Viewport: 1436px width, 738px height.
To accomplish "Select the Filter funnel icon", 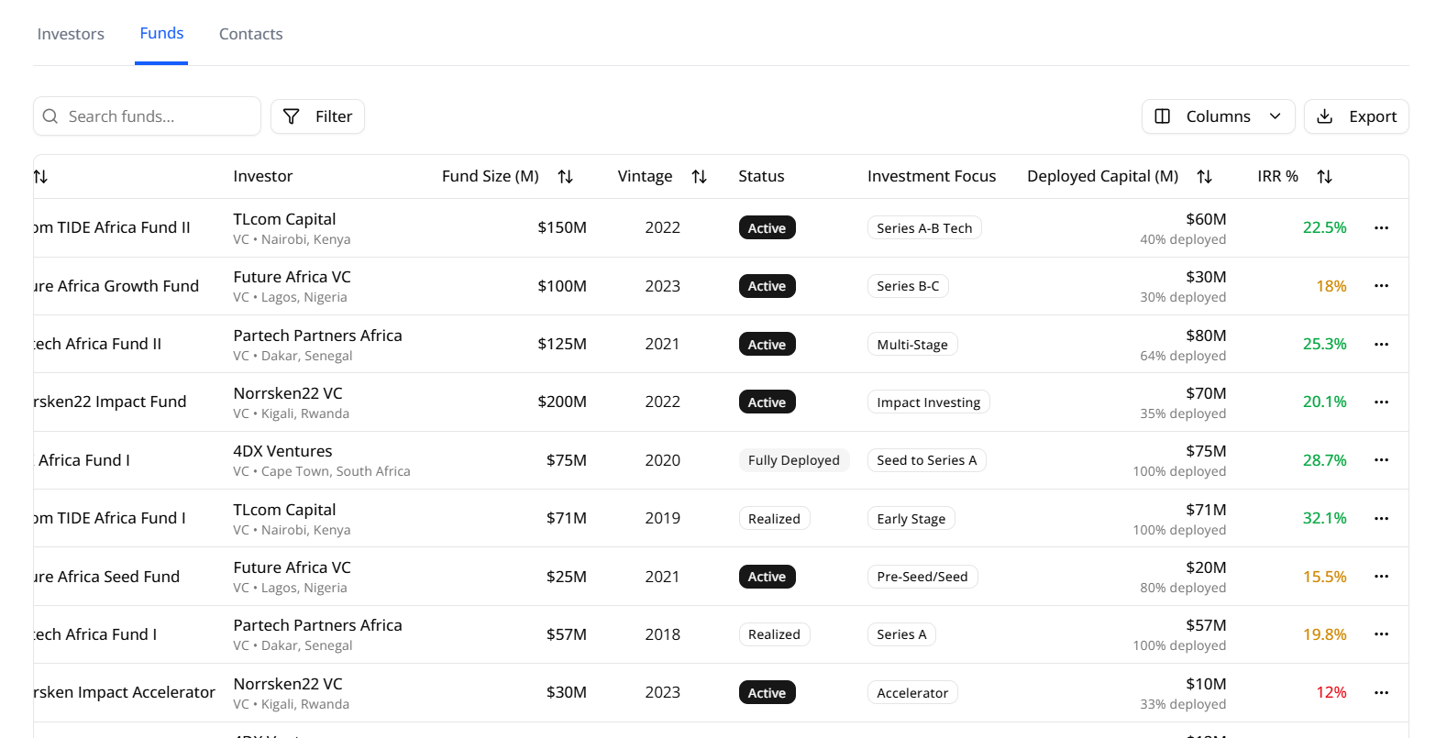I will (291, 116).
